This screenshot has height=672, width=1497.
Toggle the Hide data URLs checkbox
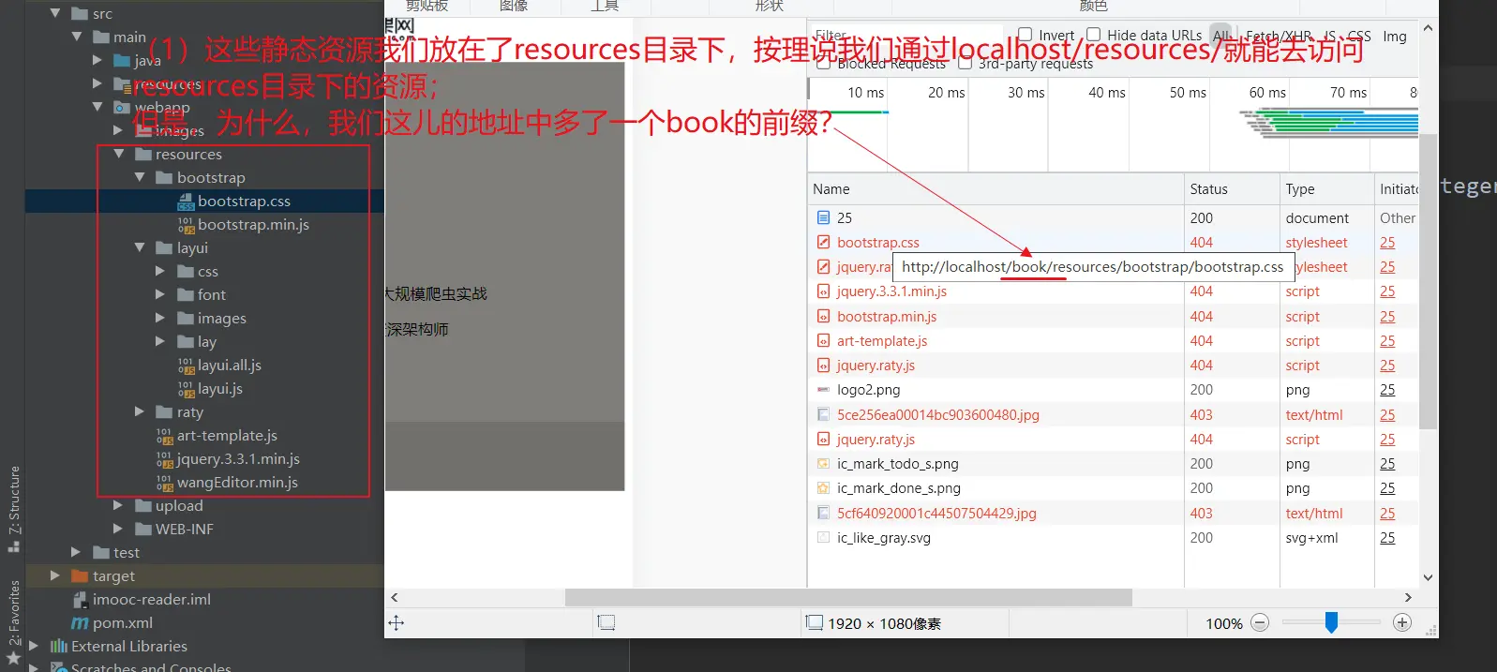click(x=1093, y=35)
